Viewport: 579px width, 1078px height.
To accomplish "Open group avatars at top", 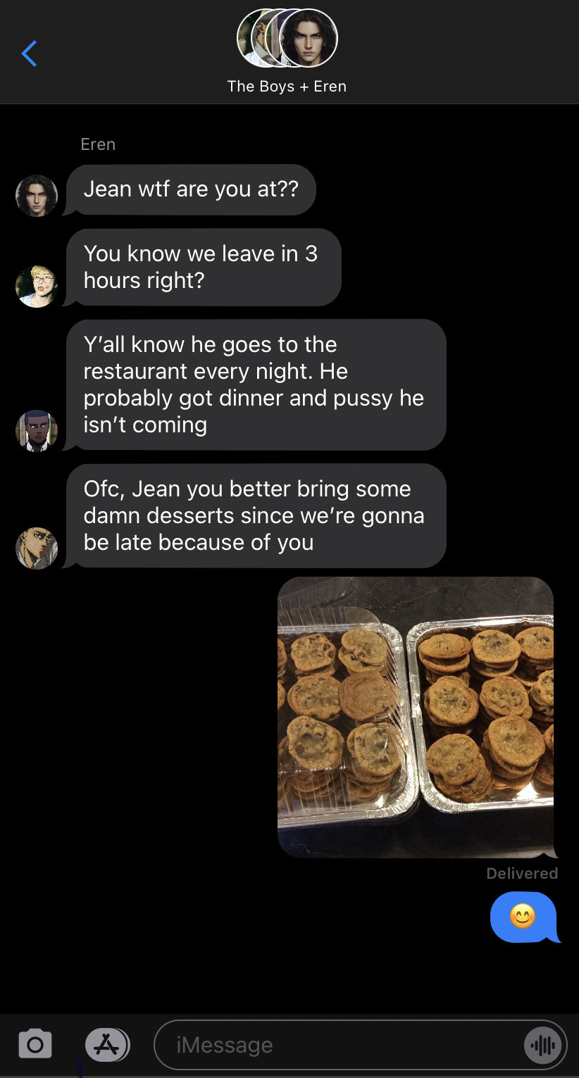I will [x=287, y=38].
